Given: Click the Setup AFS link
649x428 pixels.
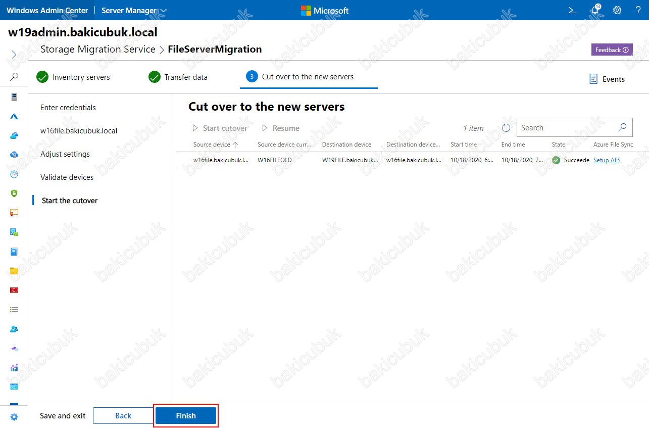Looking at the screenshot, I should click(607, 160).
